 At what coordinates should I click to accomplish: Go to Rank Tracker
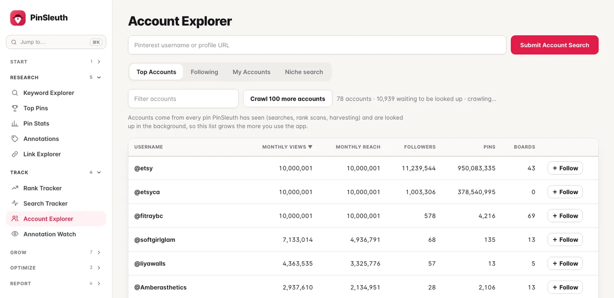[56, 188]
